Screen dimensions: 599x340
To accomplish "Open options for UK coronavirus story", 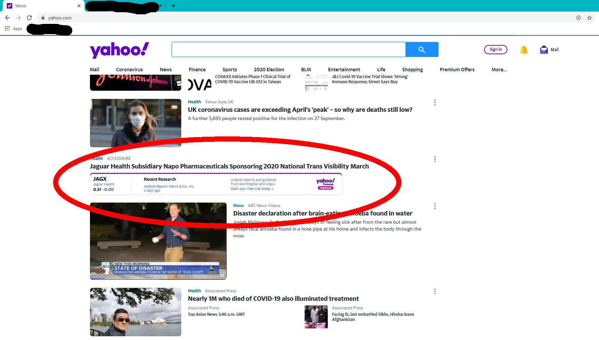I will [435, 103].
